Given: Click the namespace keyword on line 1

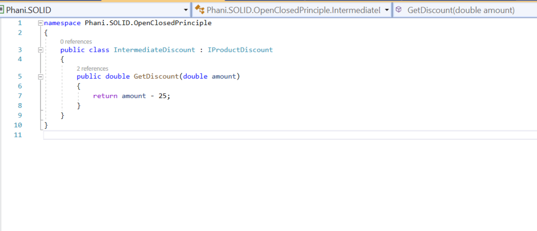Looking at the screenshot, I should coord(62,23).
